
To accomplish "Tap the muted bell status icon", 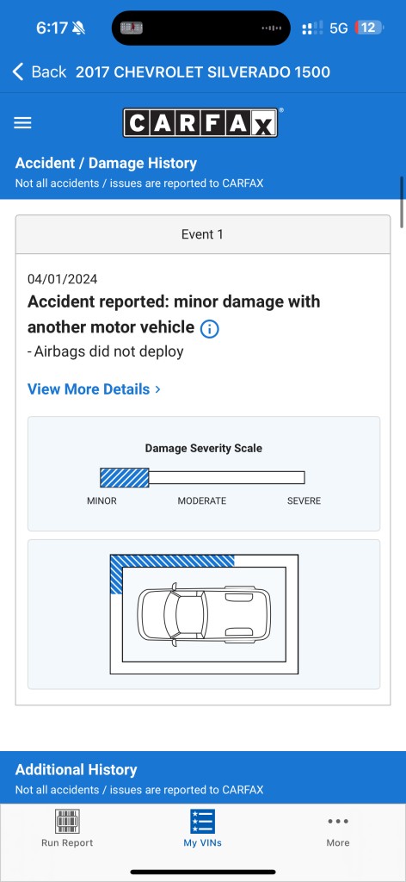I will pos(78,28).
